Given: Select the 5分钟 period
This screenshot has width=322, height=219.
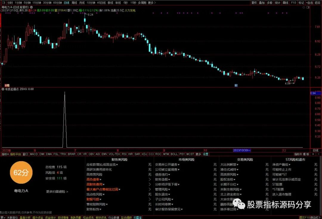Looking at the screenshot, I should tap(27, 3).
